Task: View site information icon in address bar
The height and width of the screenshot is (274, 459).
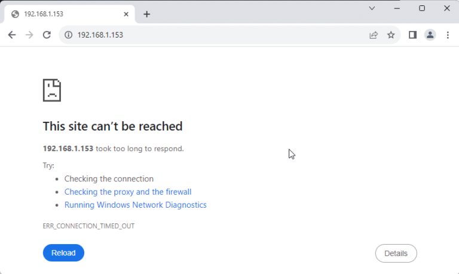Action: (68, 35)
